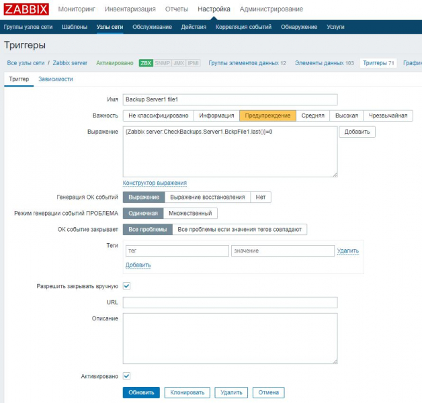Click the Добавить button beside expression
The height and width of the screenshot is (403, 422).
coord(357,132)
